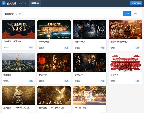Open 盛唐回鹦 雪衣女 英文版 thumbnail

(18, 96)
